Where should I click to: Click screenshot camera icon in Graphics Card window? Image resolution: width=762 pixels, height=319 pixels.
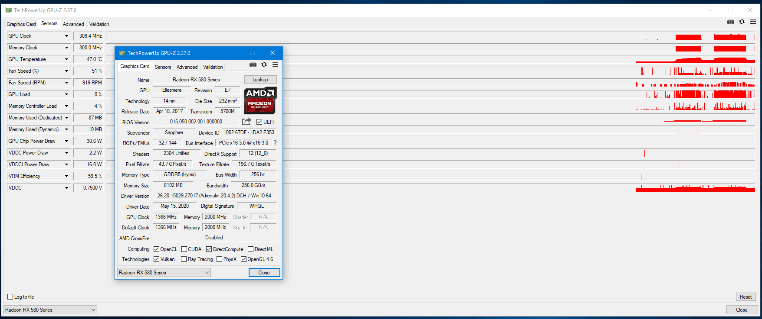[x=253, y=65]
